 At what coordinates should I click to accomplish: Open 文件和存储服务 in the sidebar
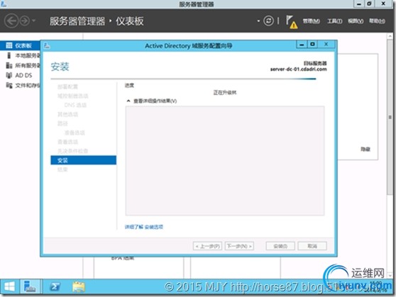pyautogui.click(x=20, y=85)
